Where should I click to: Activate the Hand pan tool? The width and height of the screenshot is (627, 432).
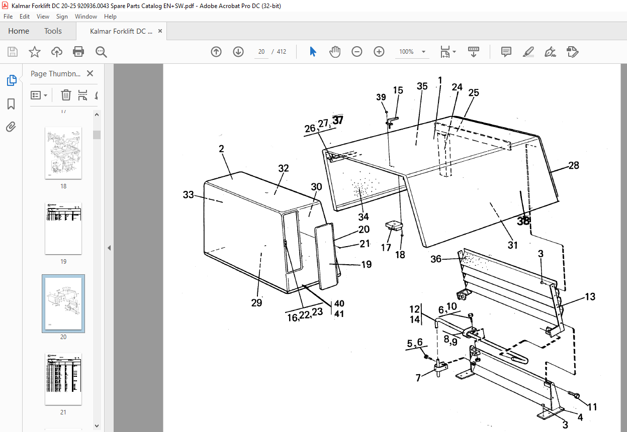click(335, 52)
